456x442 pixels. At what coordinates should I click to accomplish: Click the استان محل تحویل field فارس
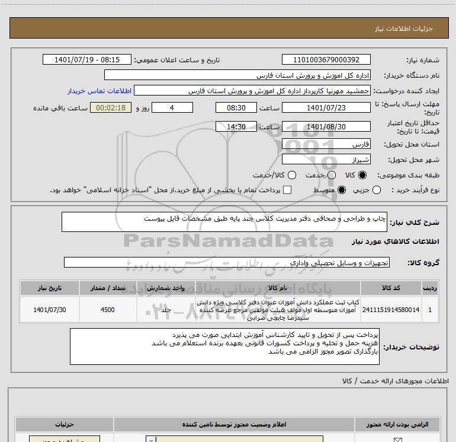coord(326,144)
